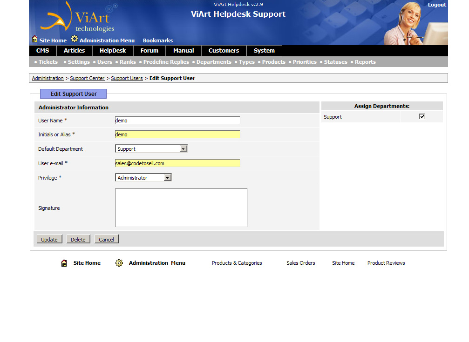Click the footer gear icon
Image resolution: width=469 pixels, height=342 pixels.
coord(119,263)
